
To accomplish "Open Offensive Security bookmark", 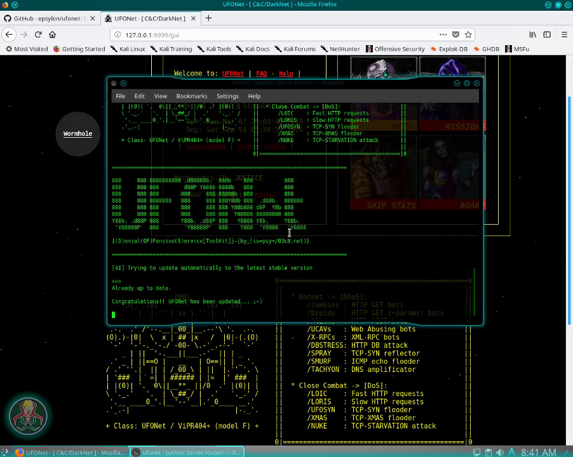I will [395, 49].
